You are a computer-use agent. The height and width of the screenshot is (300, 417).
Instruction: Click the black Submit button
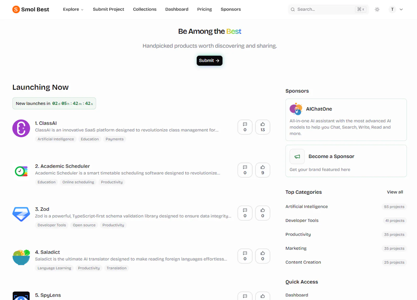pyautogui.click(x=209, y=60)
